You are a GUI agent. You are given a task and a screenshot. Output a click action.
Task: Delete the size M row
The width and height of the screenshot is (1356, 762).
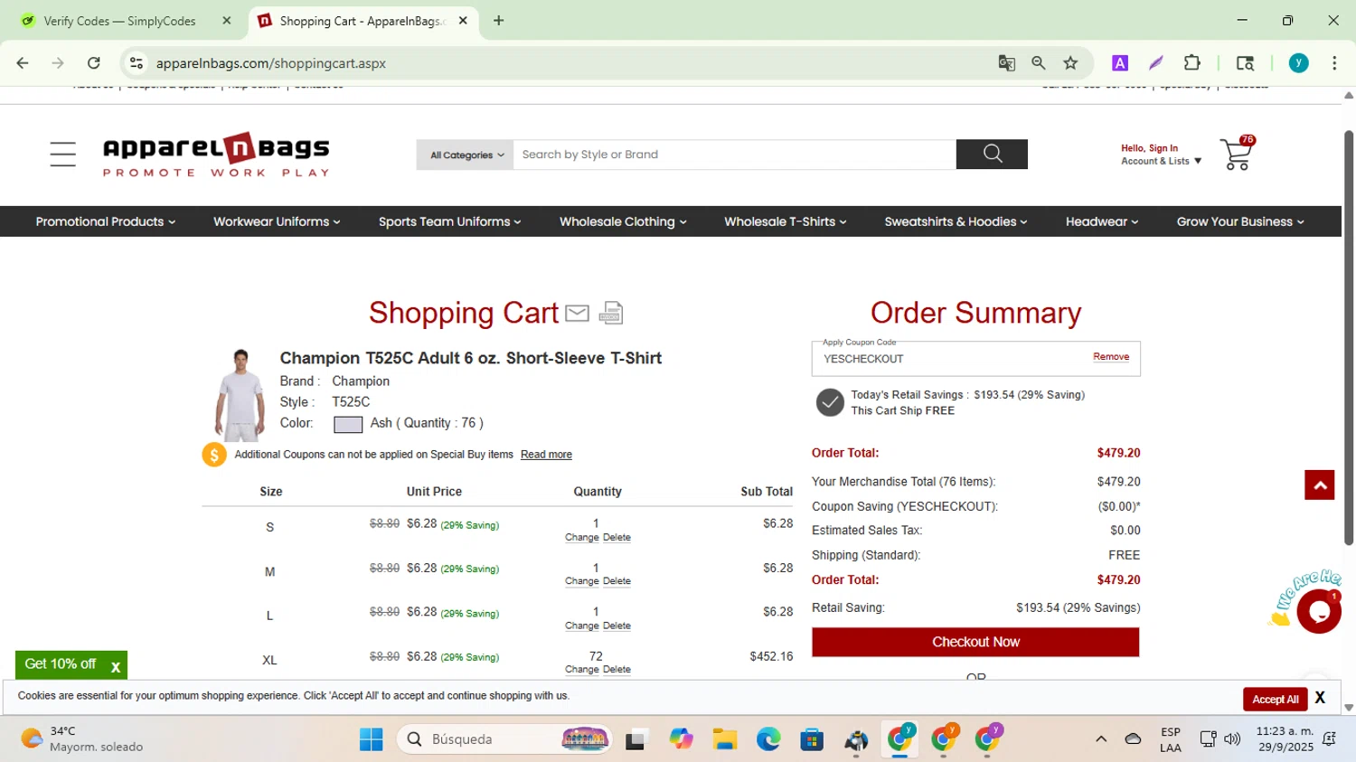pos(617,581)
